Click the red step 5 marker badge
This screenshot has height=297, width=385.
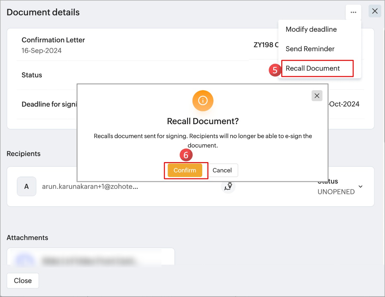tap(275, 70)
